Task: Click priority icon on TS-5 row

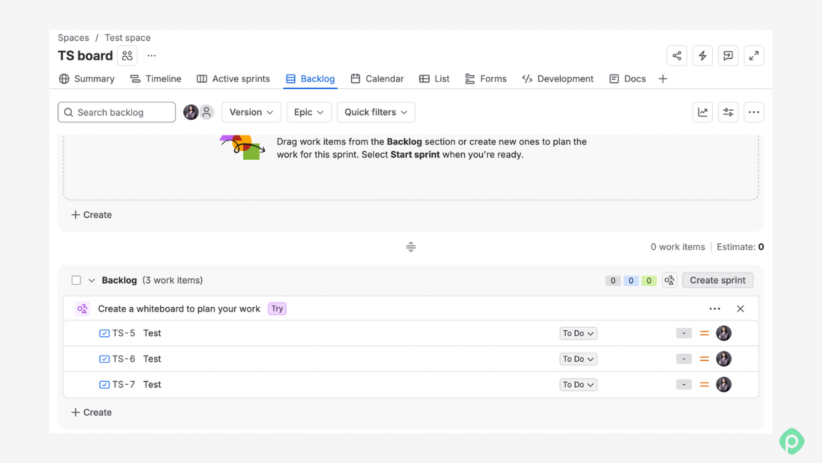Action: [704, 334]
